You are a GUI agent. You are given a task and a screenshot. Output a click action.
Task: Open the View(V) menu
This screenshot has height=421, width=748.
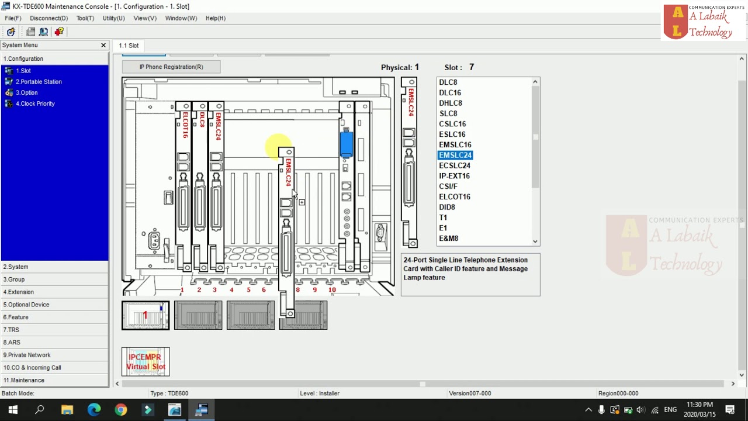145,18
